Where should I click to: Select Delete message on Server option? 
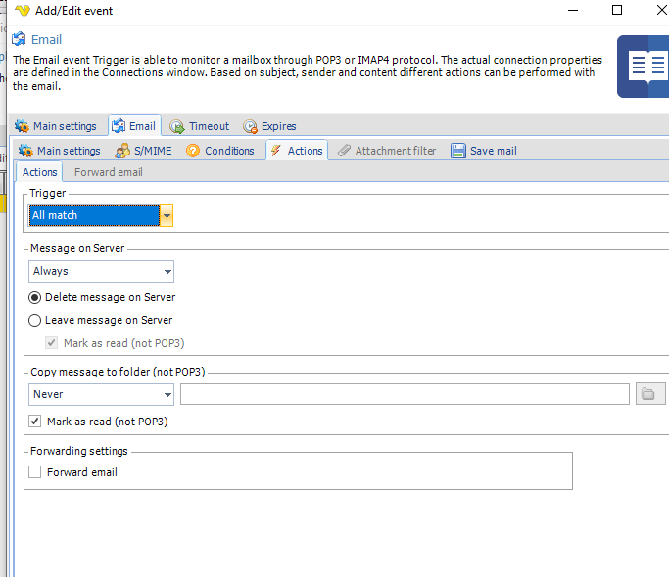click(36, 297)
